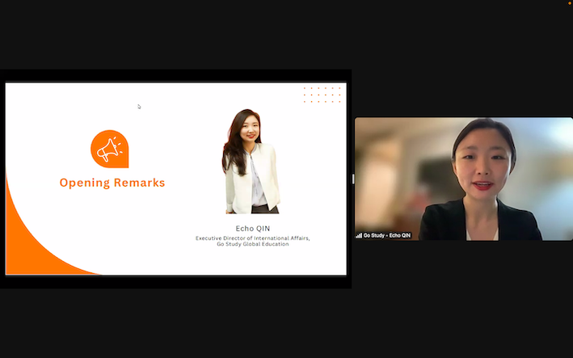This screenshot has height=358, width=573.
Task: Click the speaker's webcam video tile
Action: tap(463, 179)
